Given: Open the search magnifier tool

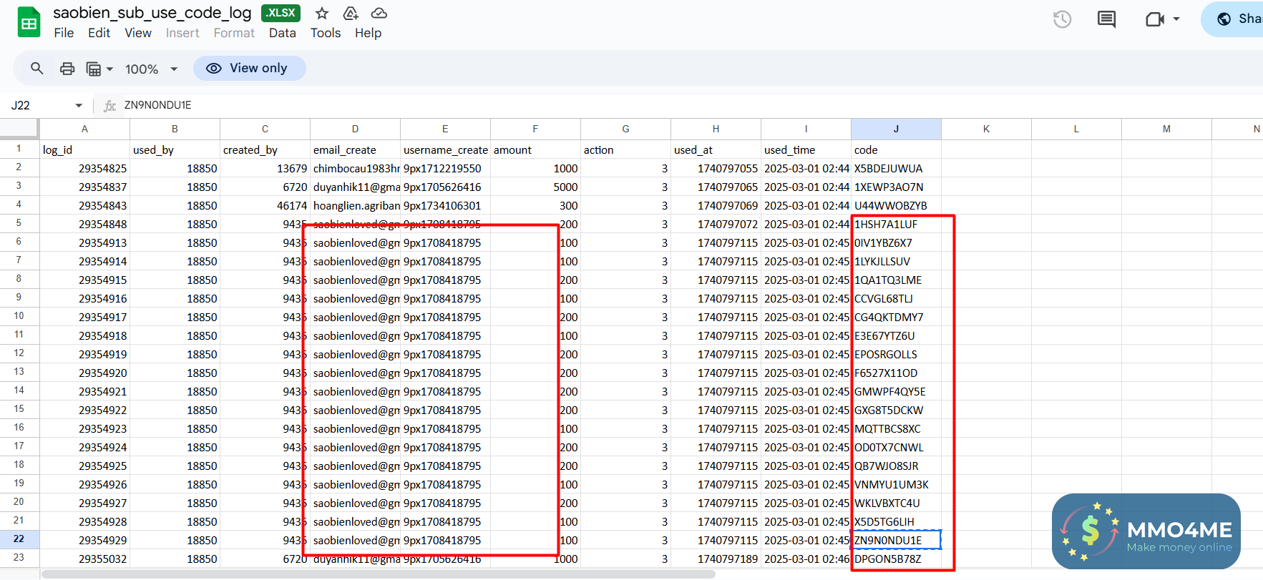Looking at the screenshot, I should point(36,69).
